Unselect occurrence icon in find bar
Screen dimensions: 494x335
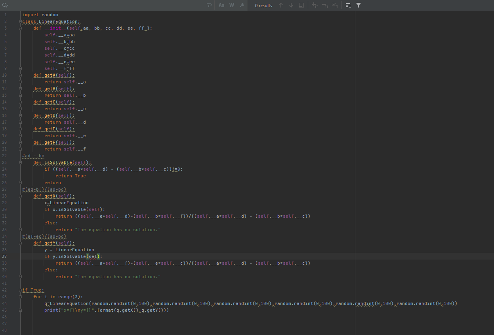tap(325, 5)
